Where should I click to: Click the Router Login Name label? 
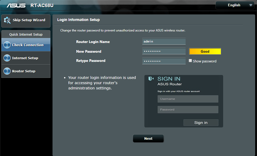pyautogui.click(x=93, y=42)
